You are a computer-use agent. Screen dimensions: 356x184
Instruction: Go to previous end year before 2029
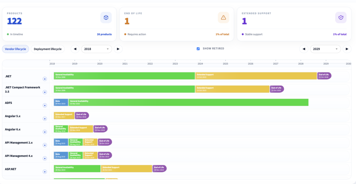coord(304,49)
